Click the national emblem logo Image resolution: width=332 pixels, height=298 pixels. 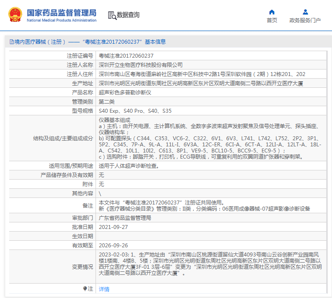15,14
